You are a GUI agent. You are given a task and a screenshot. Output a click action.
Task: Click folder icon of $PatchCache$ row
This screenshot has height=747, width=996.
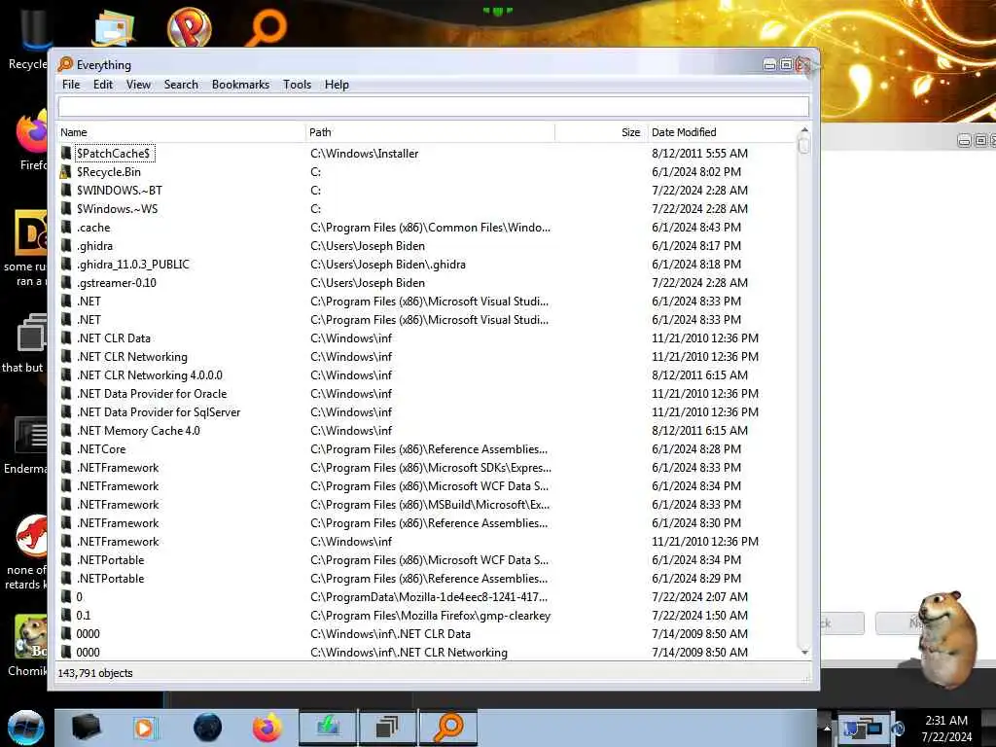66,153
